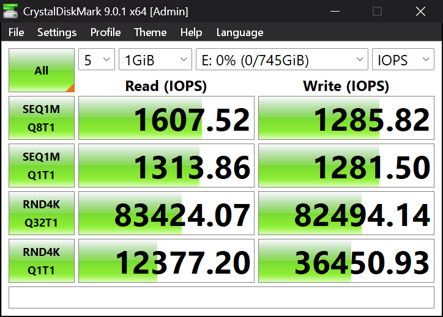The image size is (443, 317).
Task: Run all benchmarks with the All button
Action: pyautogui.click(x=42, y=70)
